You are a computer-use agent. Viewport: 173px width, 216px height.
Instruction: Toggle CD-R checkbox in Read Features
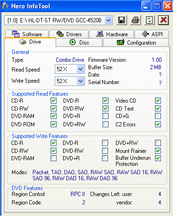click(53, 101)
